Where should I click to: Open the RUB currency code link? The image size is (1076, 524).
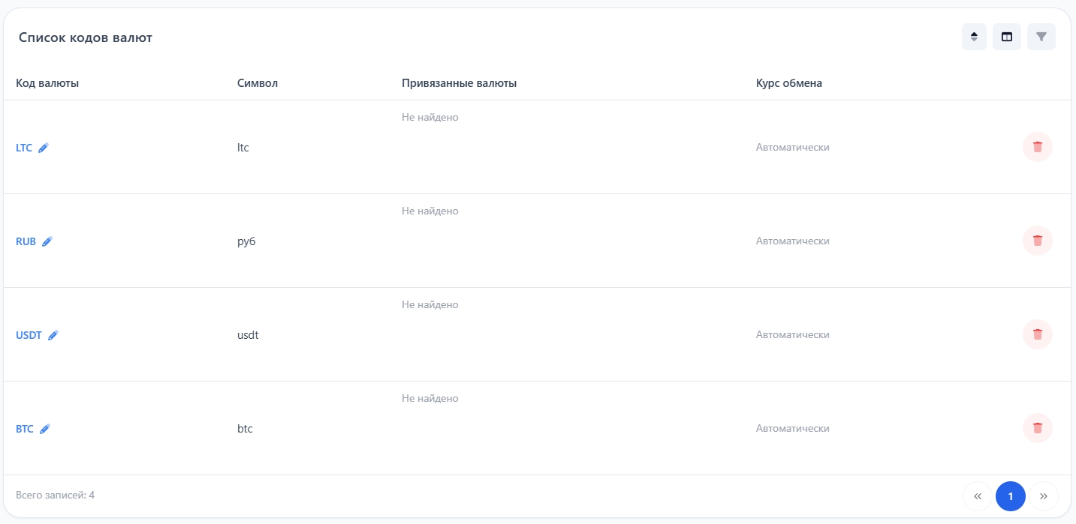click(26, 241)
